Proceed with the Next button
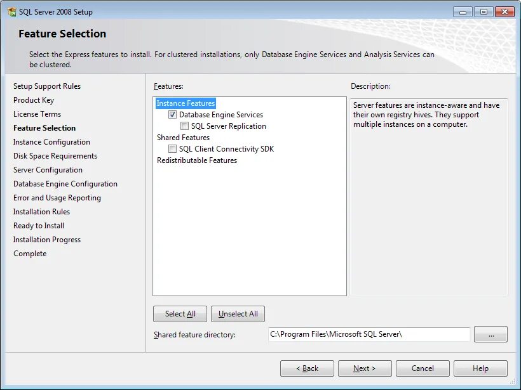Image resolution: width=521 pixels, height=390 pixels. [x=365, y=368]
